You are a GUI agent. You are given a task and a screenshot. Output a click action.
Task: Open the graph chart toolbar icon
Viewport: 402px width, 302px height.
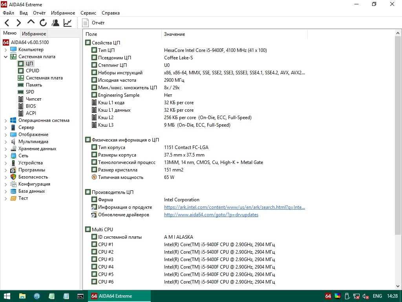click(x=68, y=22)
